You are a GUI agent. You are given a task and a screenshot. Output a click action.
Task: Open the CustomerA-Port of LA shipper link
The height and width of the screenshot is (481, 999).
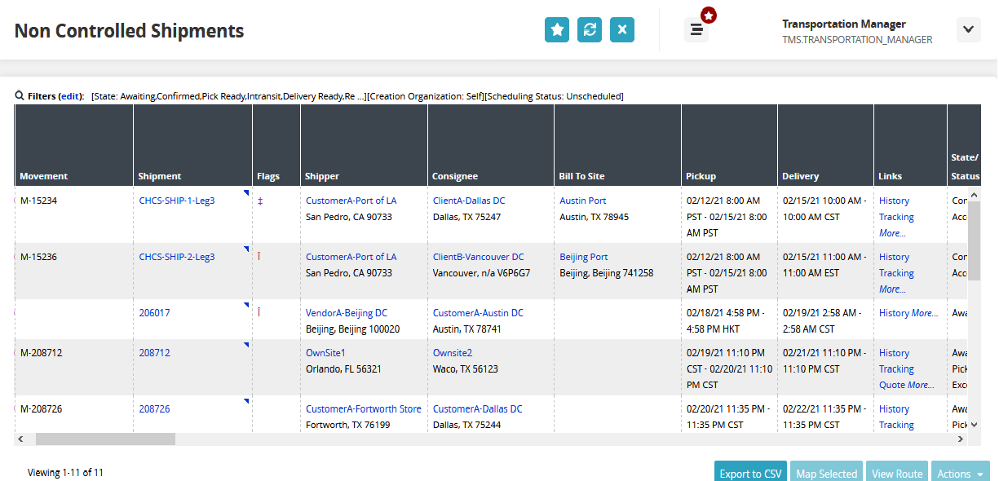tap(351, 201)
